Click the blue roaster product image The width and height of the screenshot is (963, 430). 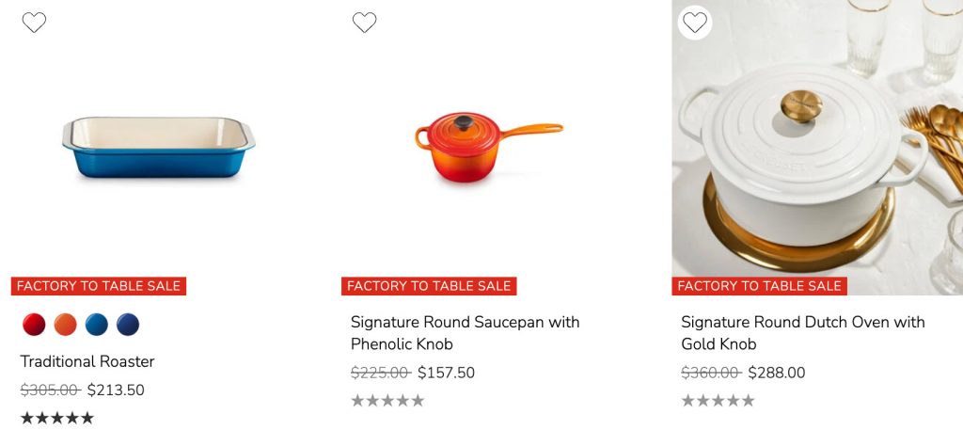tap(158, 149)
